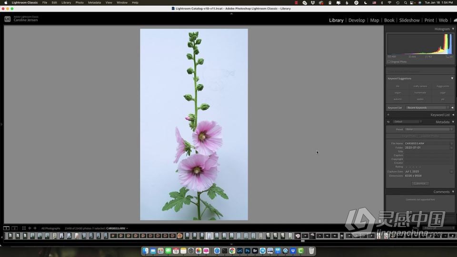Open Trash in the Dock
This screenshot has height=257, width=457.
pos(311,251)
